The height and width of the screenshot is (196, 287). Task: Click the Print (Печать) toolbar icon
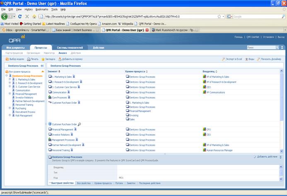[33, 59]
